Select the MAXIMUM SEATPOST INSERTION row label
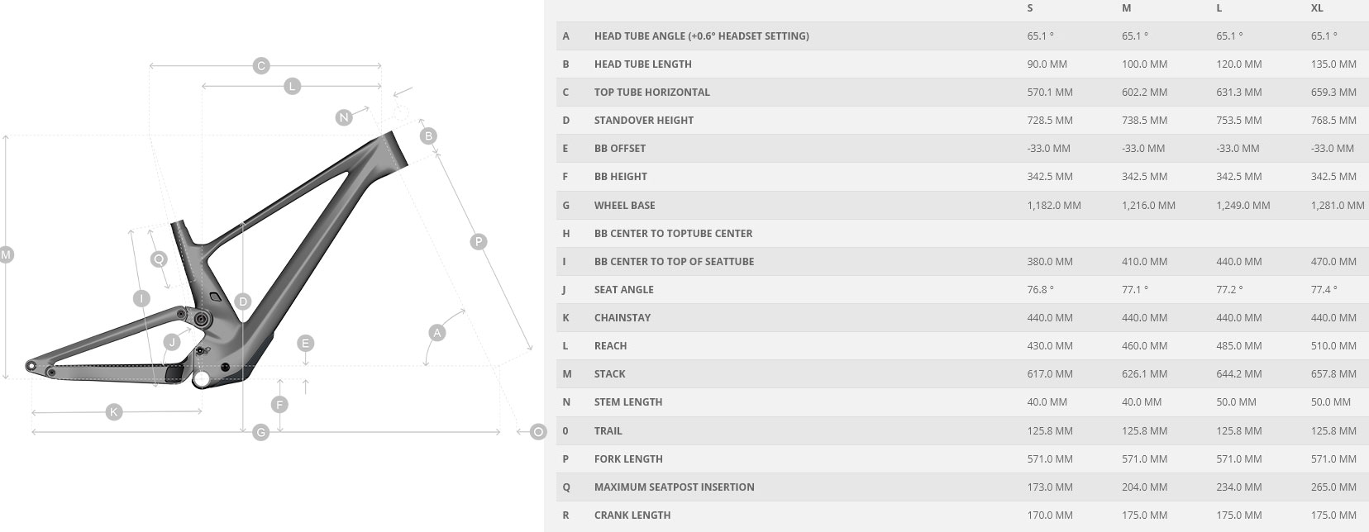This screenshot has height=532, width=1369. (674, 487)
